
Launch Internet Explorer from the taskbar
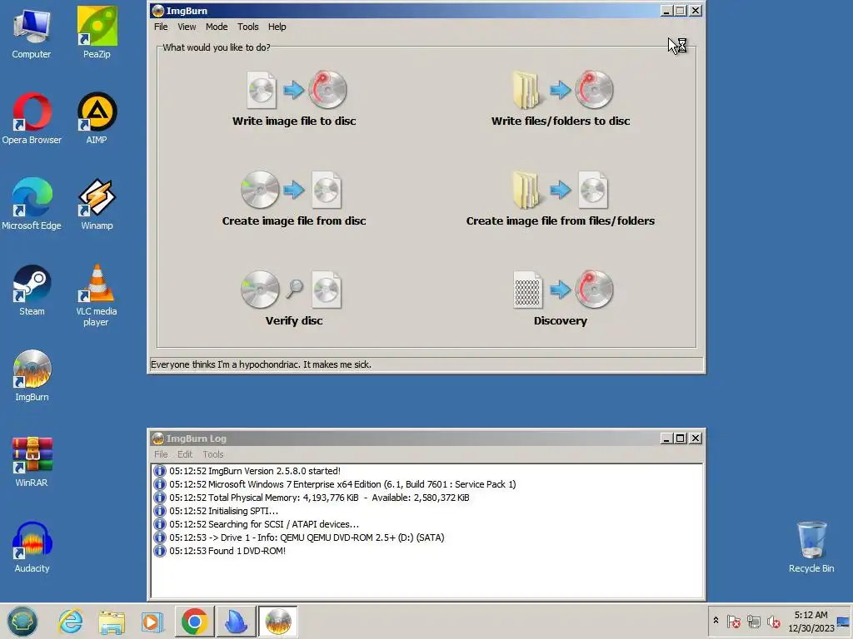click(x=71, y=622)
